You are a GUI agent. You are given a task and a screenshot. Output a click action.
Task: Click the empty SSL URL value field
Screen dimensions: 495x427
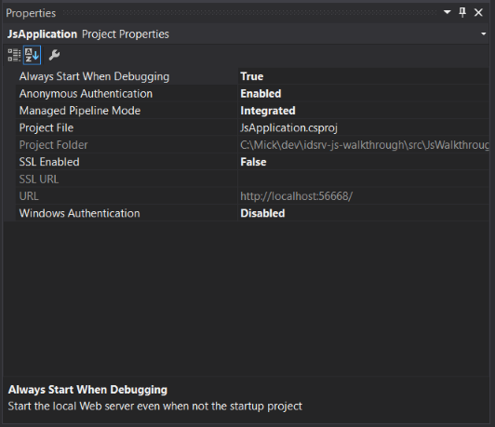364,179
